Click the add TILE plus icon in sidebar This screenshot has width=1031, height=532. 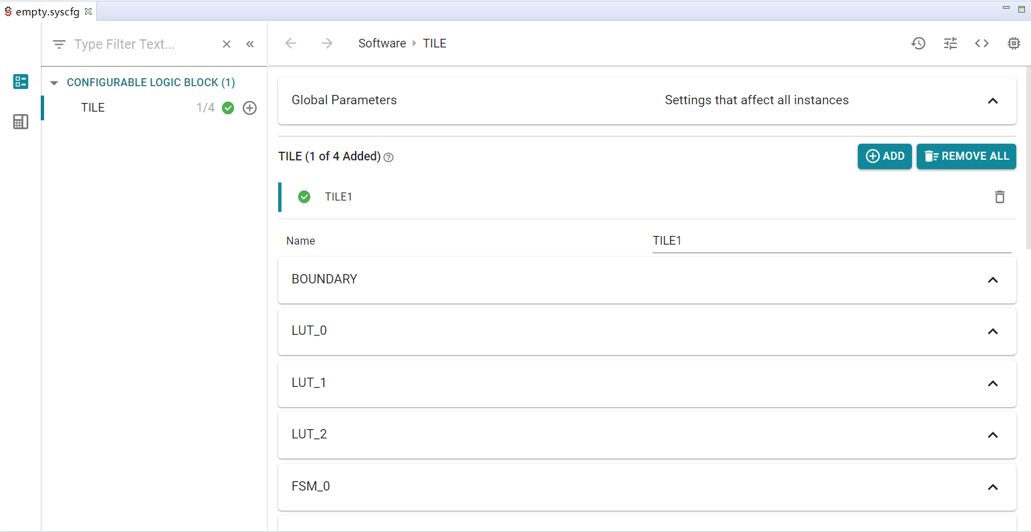[x=249, y=108]
